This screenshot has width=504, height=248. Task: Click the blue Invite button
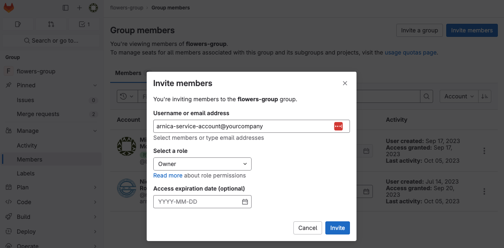[337, 228]
